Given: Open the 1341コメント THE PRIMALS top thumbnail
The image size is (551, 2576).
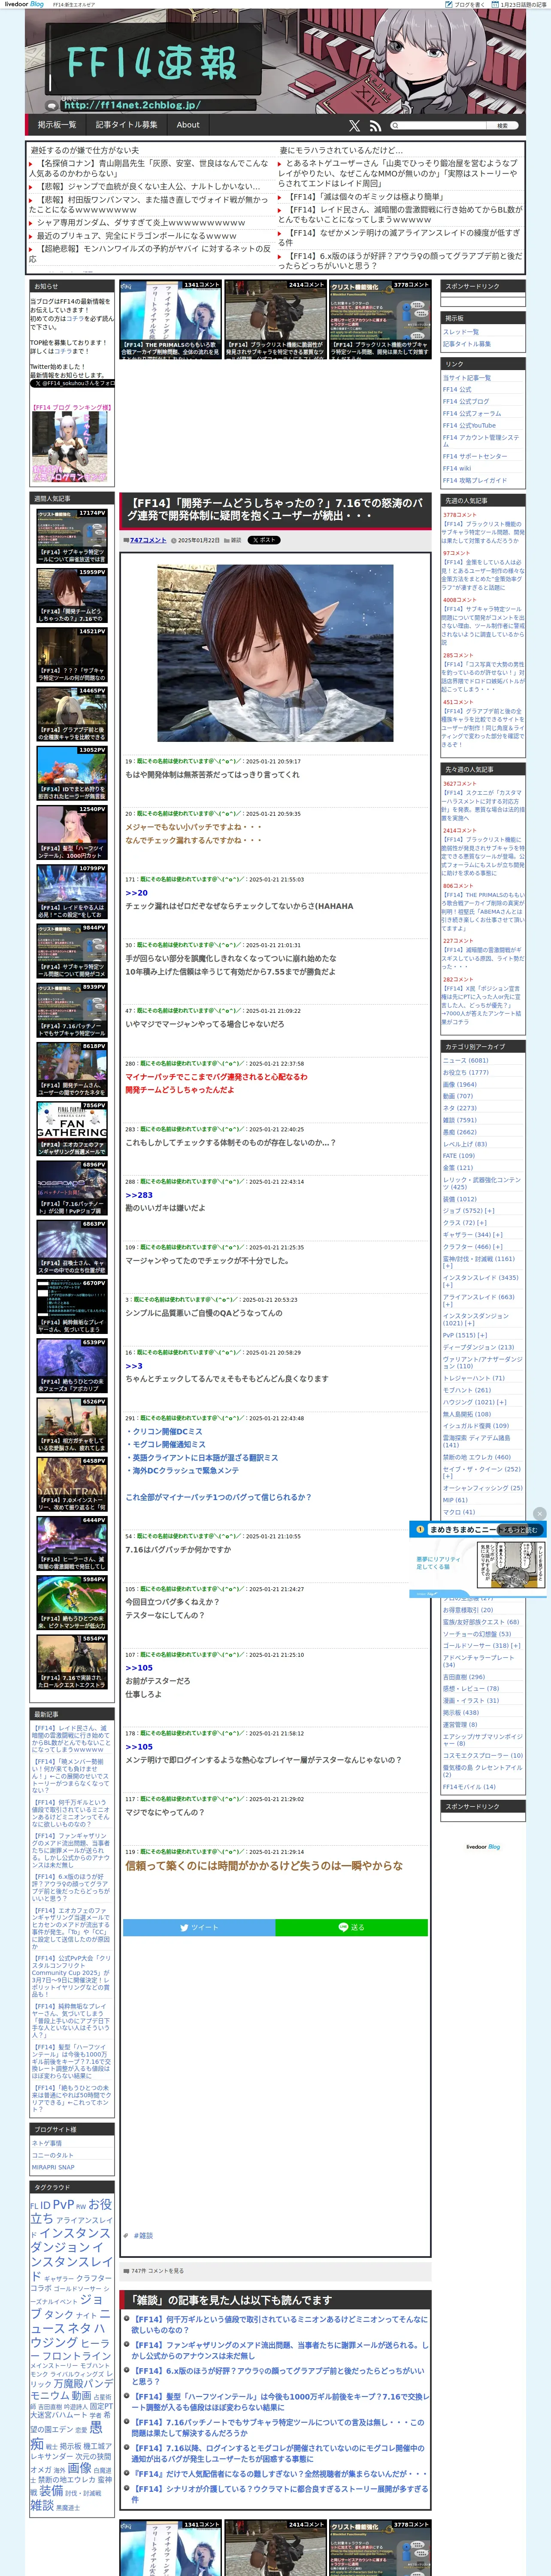Looking at the screenshot, I should (170, 319).
